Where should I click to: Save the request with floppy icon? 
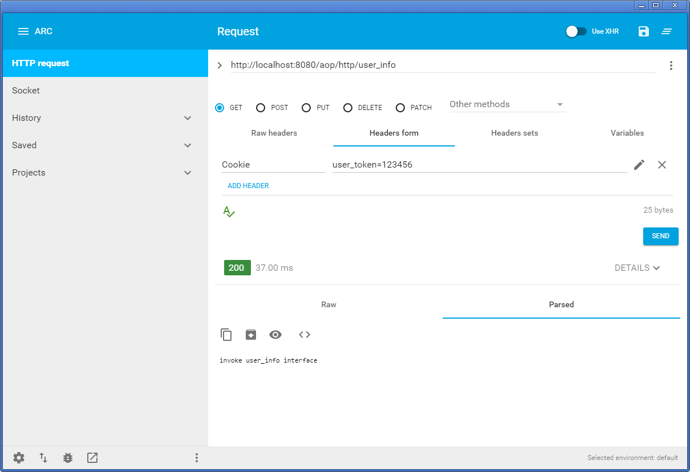coord(644,31)
